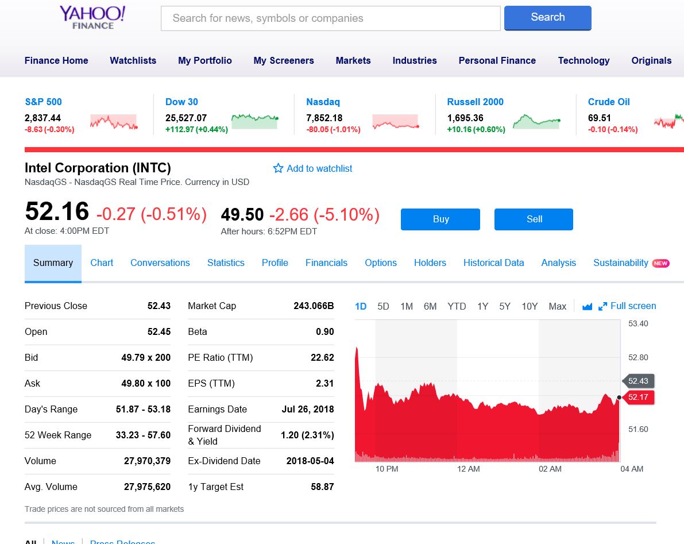Click the S&P 500 sparkline chart
The width and height of the screenshot is (684, 544).
[x=114, y=122]
